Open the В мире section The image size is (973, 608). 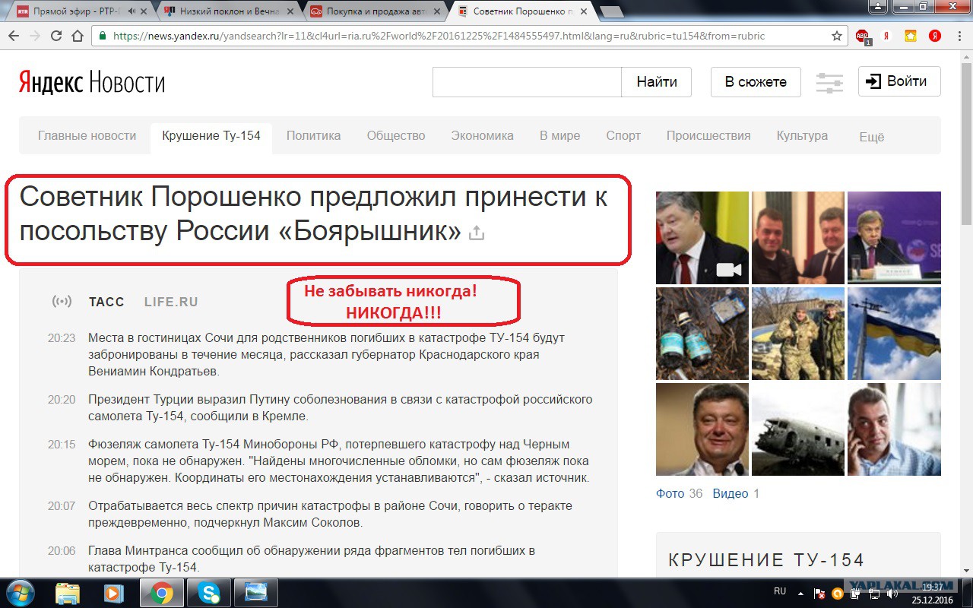click(559, 136)
